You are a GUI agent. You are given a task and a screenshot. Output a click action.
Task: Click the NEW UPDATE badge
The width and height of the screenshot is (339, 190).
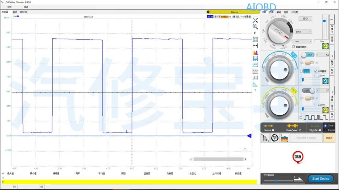298,157
